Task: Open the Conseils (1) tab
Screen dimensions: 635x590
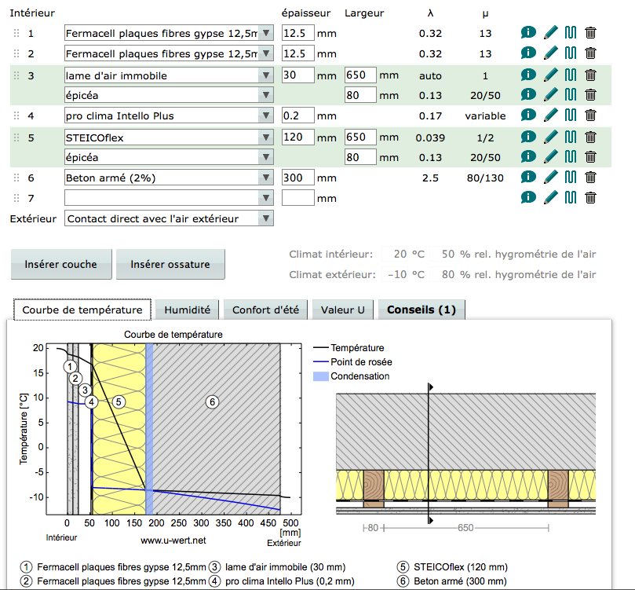Action: pyautogui.click(x=422, y=310)
